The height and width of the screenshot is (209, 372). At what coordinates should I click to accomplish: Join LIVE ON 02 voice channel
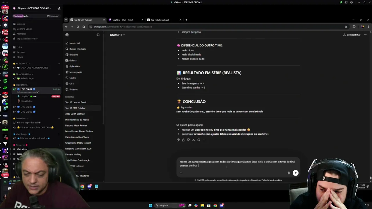(26, 107)
